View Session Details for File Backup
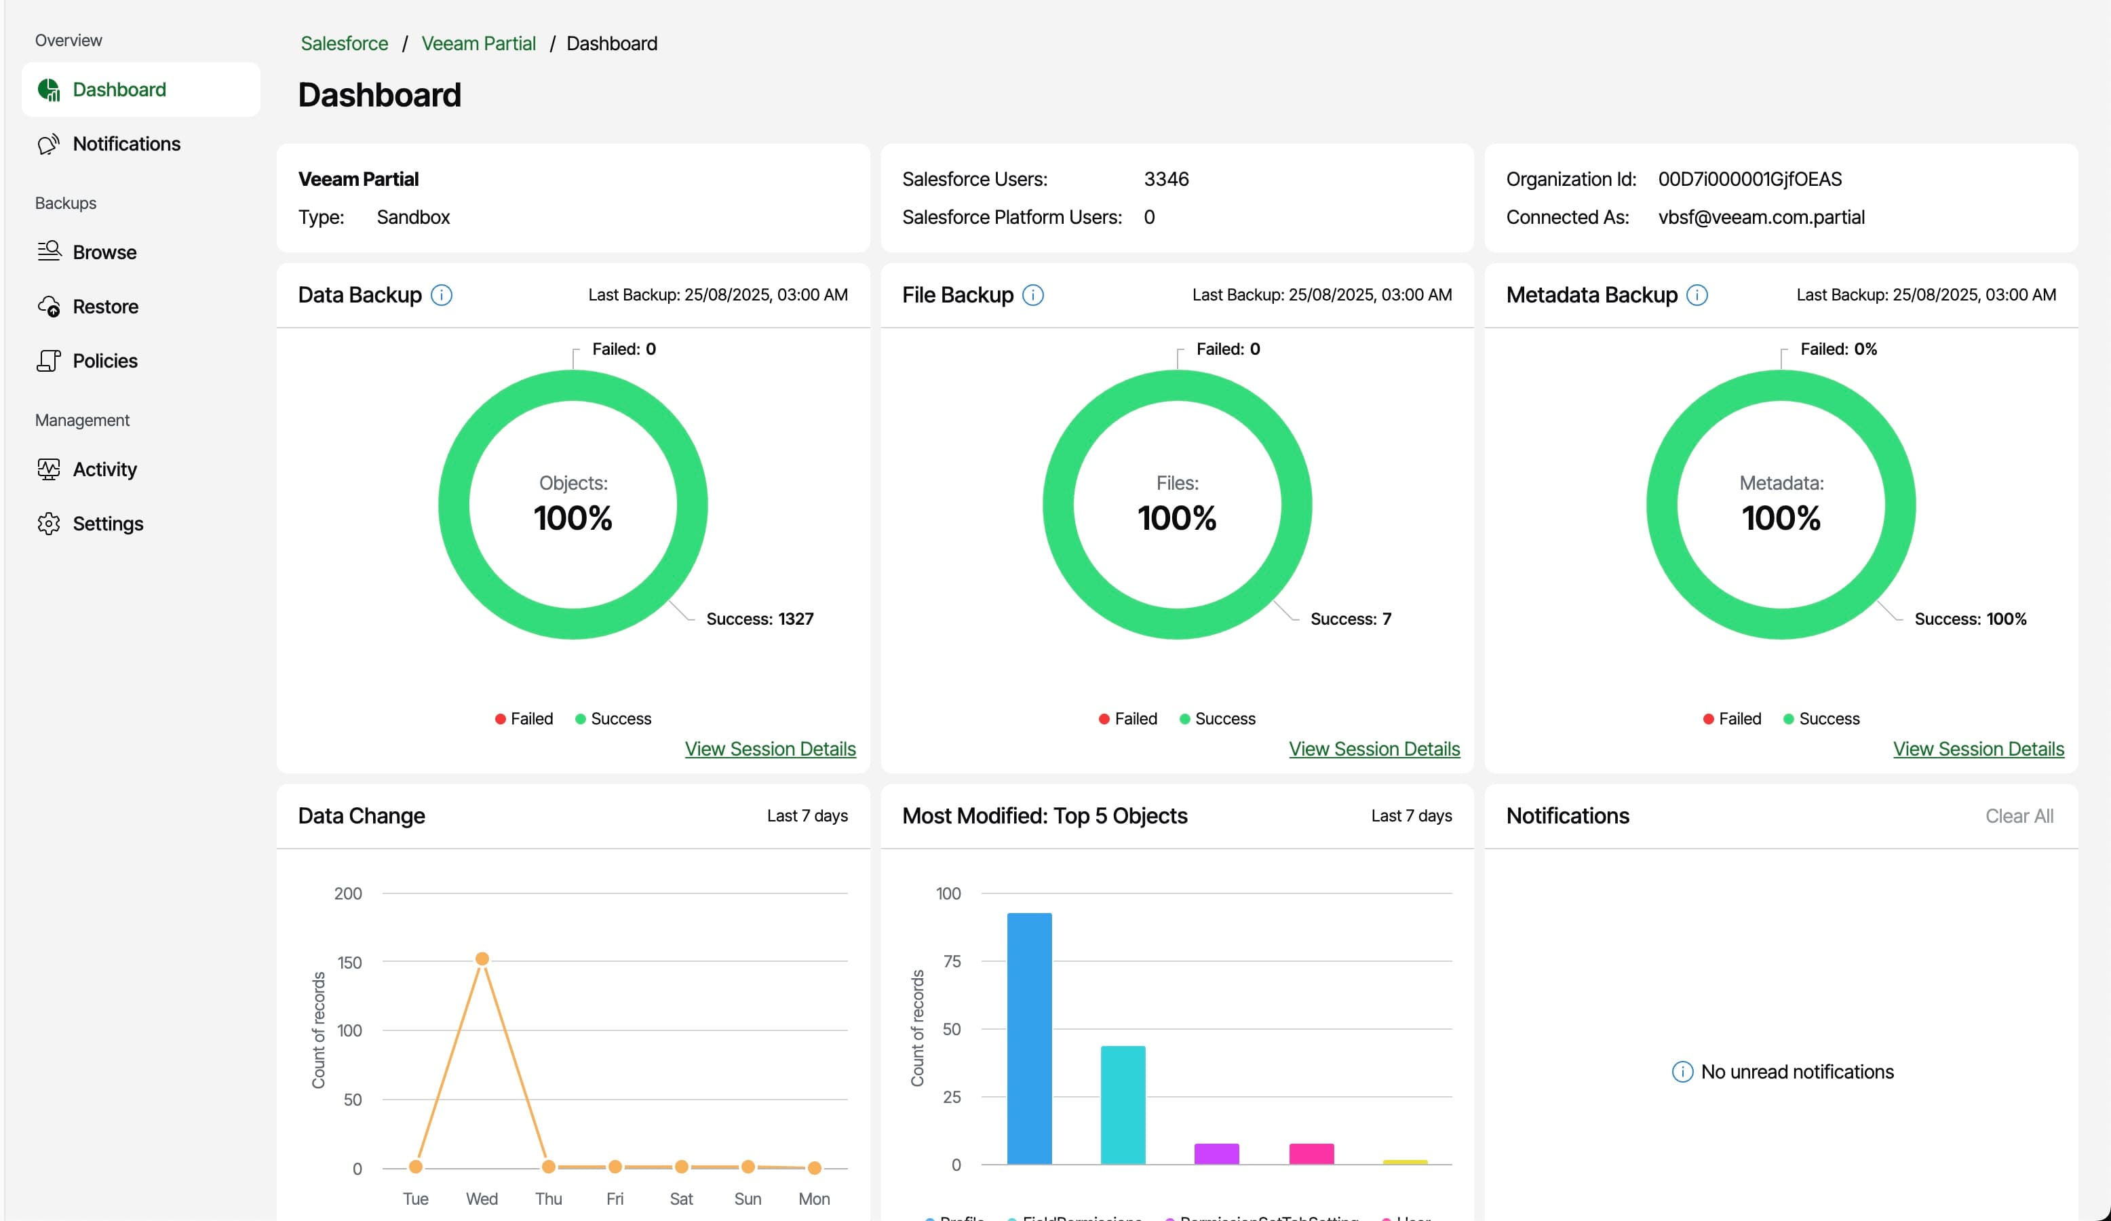The height and width of the screenshot is (1221, 2111). coord(1374,749)
